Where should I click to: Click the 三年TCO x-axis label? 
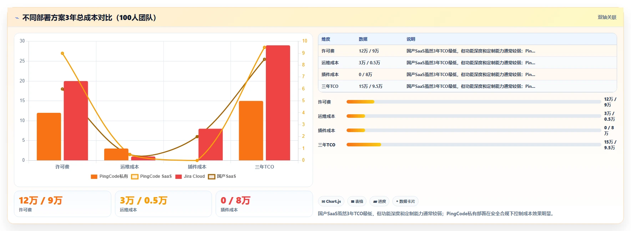coord(264,167)
